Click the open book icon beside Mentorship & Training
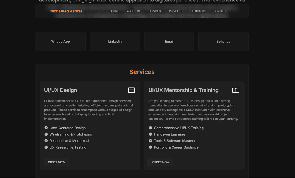Screen dimensions: 295x178 236,90
